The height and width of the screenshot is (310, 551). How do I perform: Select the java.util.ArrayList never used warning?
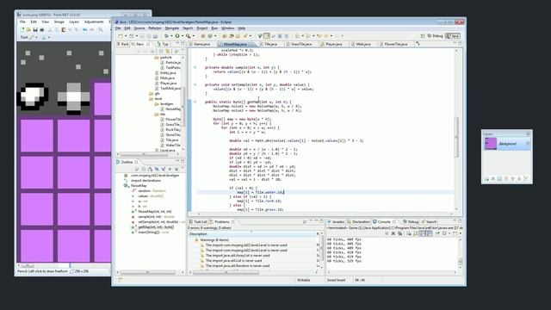[x=238, y=256]
